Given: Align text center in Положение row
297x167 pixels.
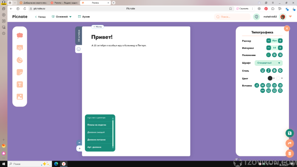Looking at the screenshot, I should (x=274, y=55).
